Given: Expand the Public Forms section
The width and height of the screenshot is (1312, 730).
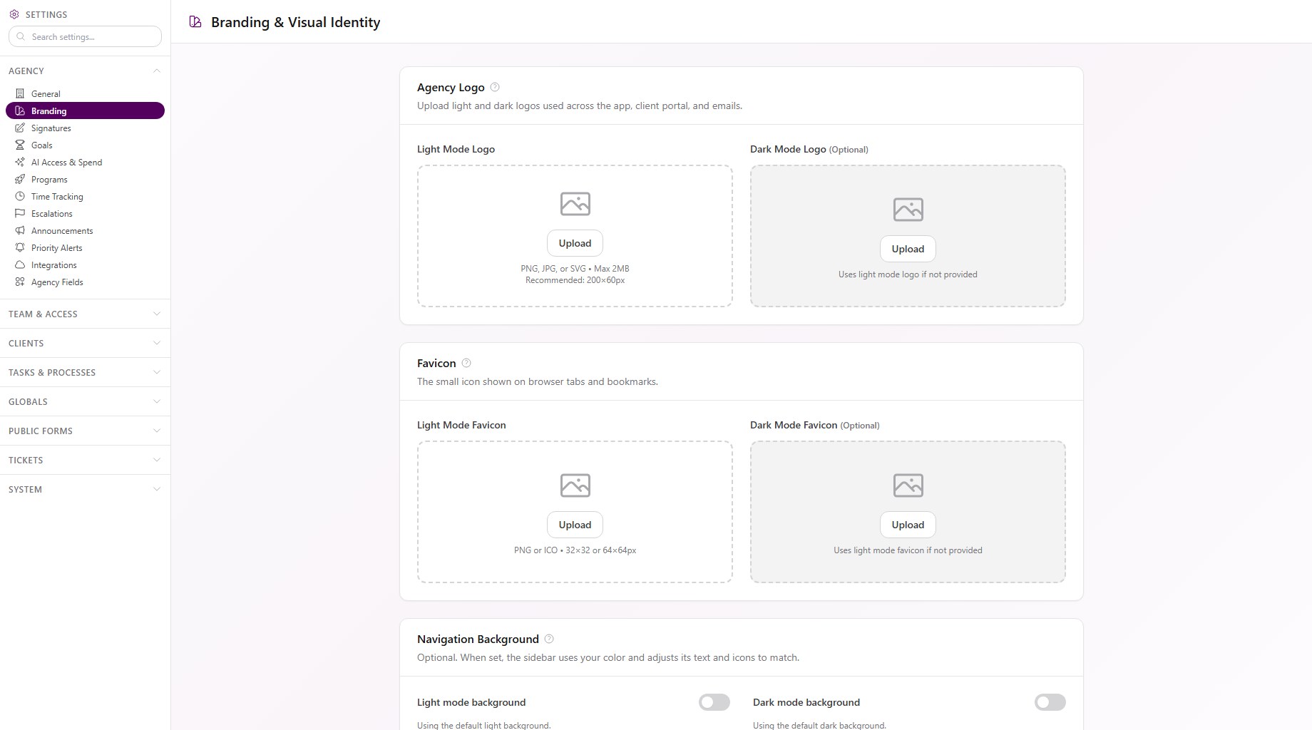Looking at the screenshot, I should coord(85,431).
